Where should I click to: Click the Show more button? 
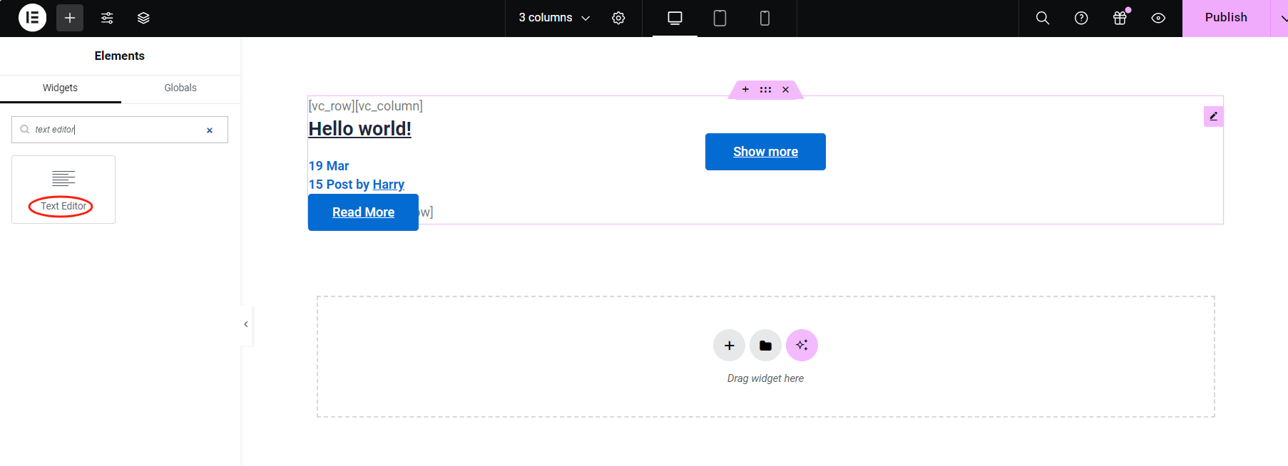[765, 152]
